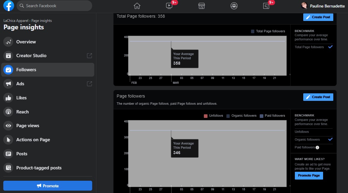Open Creator Studio from sidebar
The image size is (348, 193).
click(48, 56)
